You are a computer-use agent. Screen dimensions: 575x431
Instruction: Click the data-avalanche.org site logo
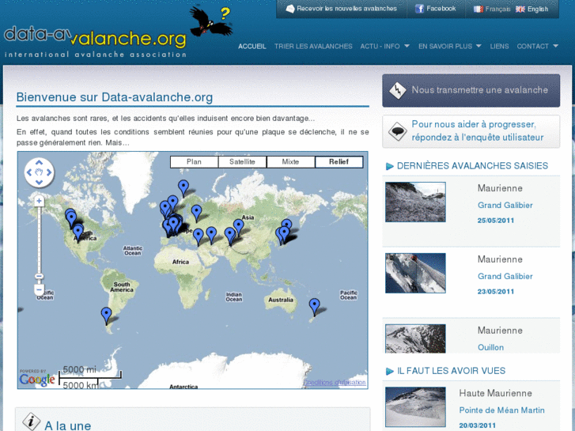[96, 41]
